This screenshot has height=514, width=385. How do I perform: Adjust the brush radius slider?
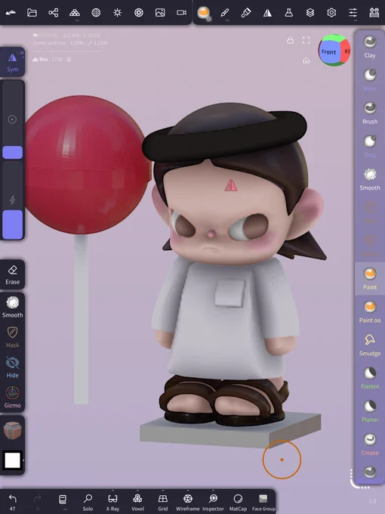pyautogui.click(x=12, y=120)
